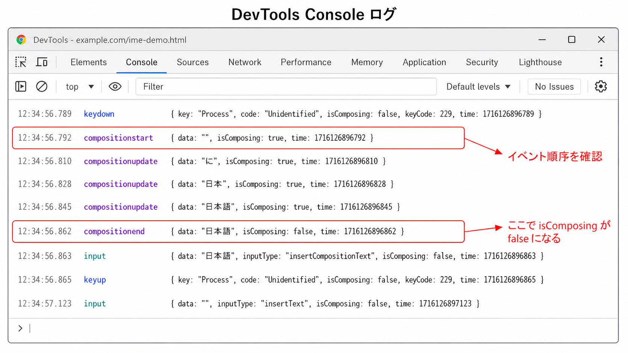Close the DevTools window

[601, 40]
